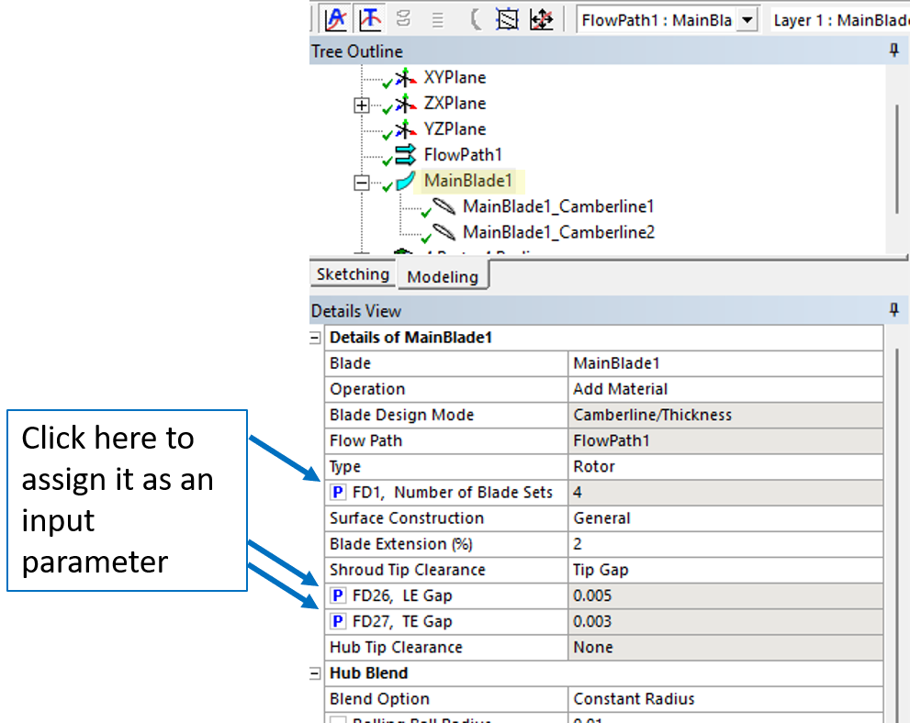Click the greyed lines toolbar icon
Screen dimensions: 910x723
438,21
